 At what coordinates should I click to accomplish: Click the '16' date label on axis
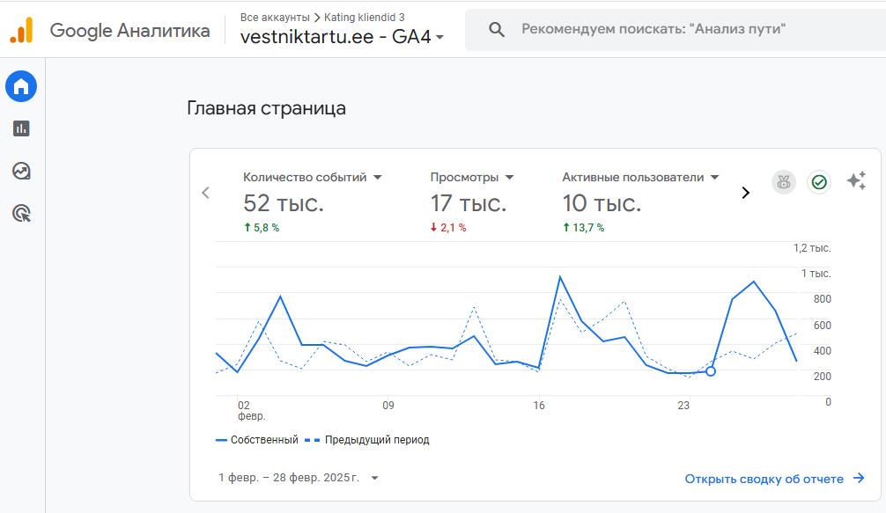pyautogui.click(x=539, y=405)
